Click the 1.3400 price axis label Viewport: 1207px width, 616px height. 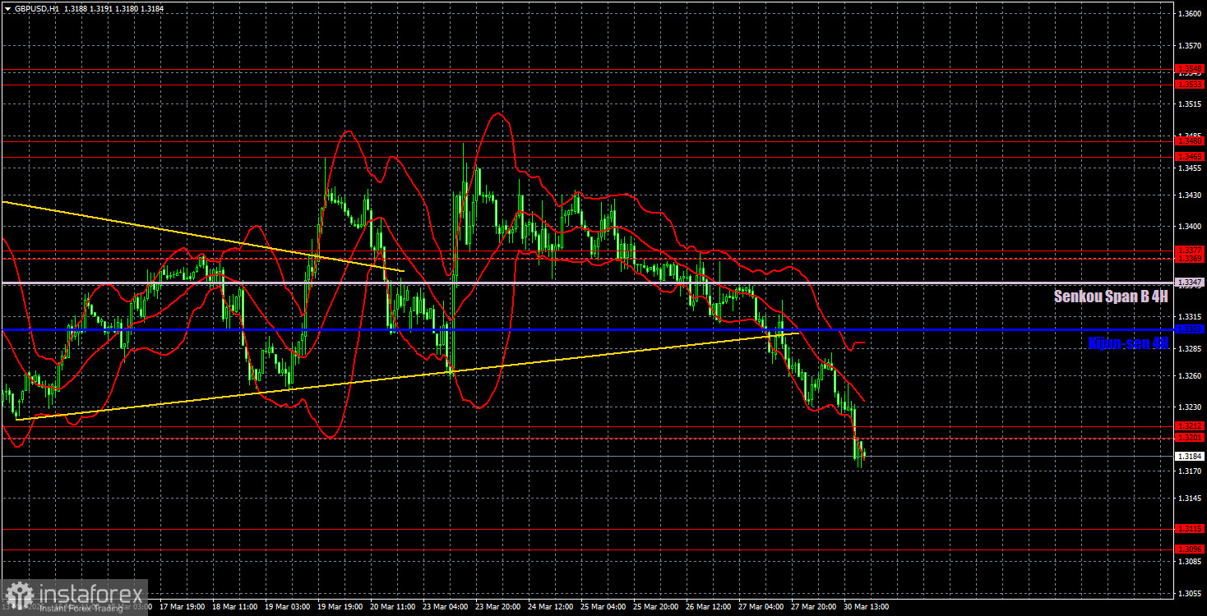click(1190, 227)
